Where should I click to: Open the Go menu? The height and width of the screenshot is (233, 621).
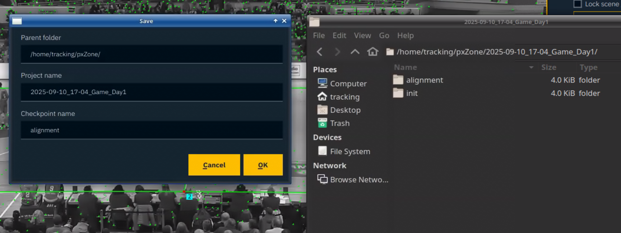click(x=384, y=36)
